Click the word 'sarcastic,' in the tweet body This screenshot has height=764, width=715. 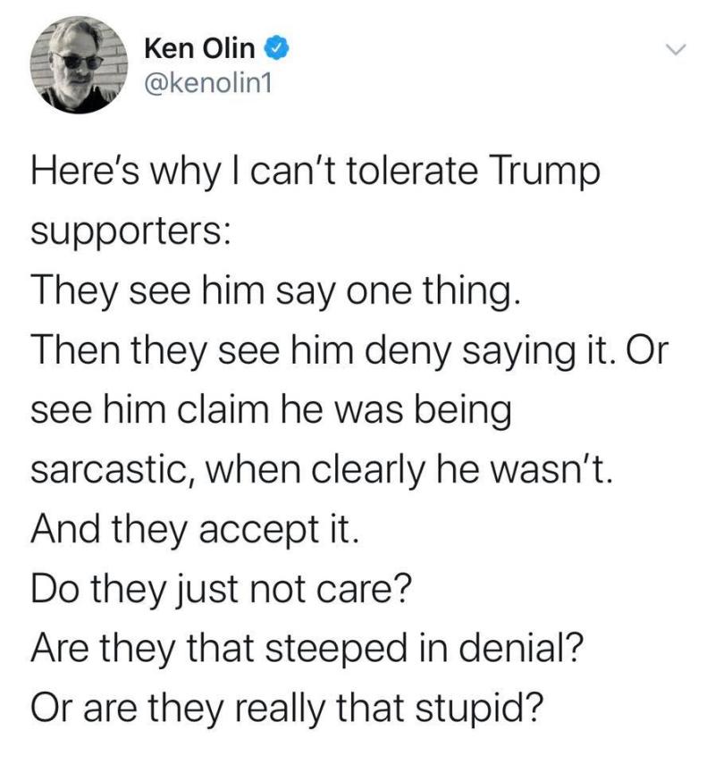click(x=113, y=470)
